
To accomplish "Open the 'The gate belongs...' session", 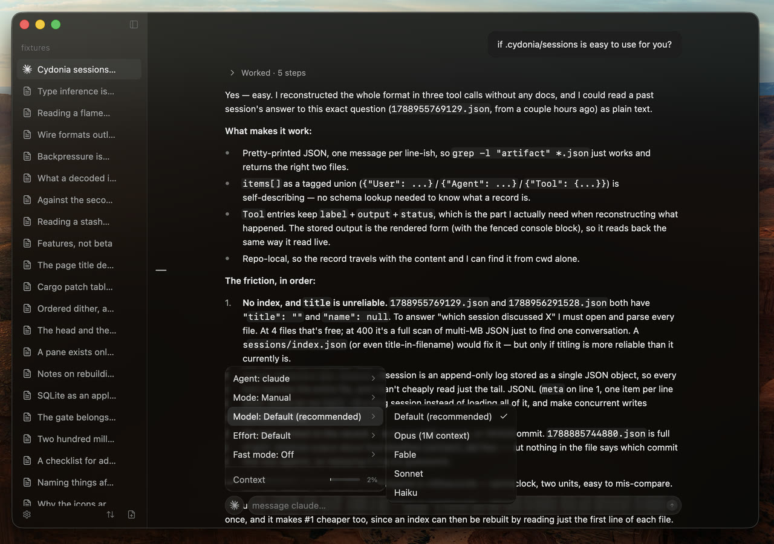I will point(79,418).
